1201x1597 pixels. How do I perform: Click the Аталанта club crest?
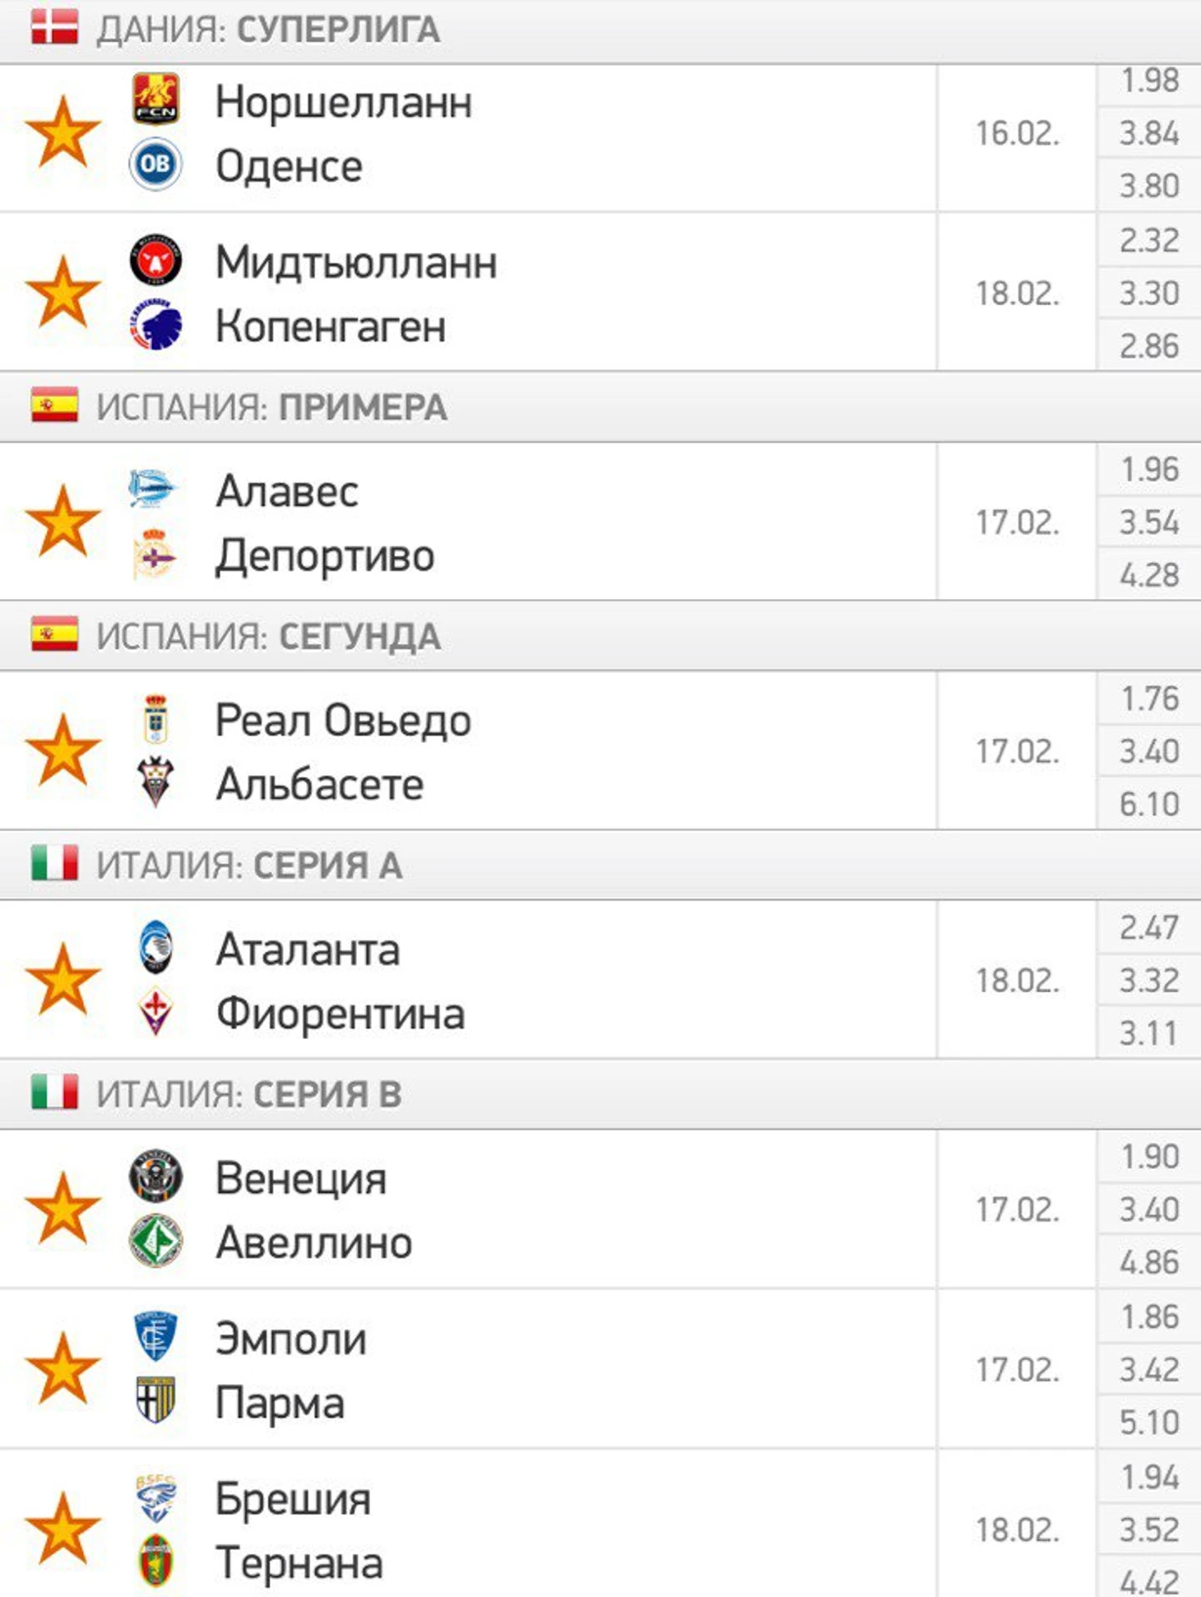pos(155,948)
